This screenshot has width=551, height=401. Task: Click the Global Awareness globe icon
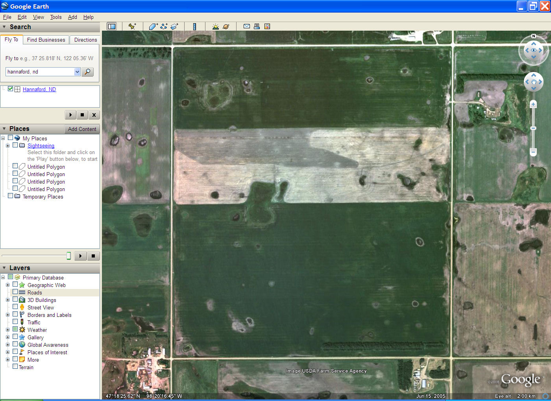(x=22, y=344)
